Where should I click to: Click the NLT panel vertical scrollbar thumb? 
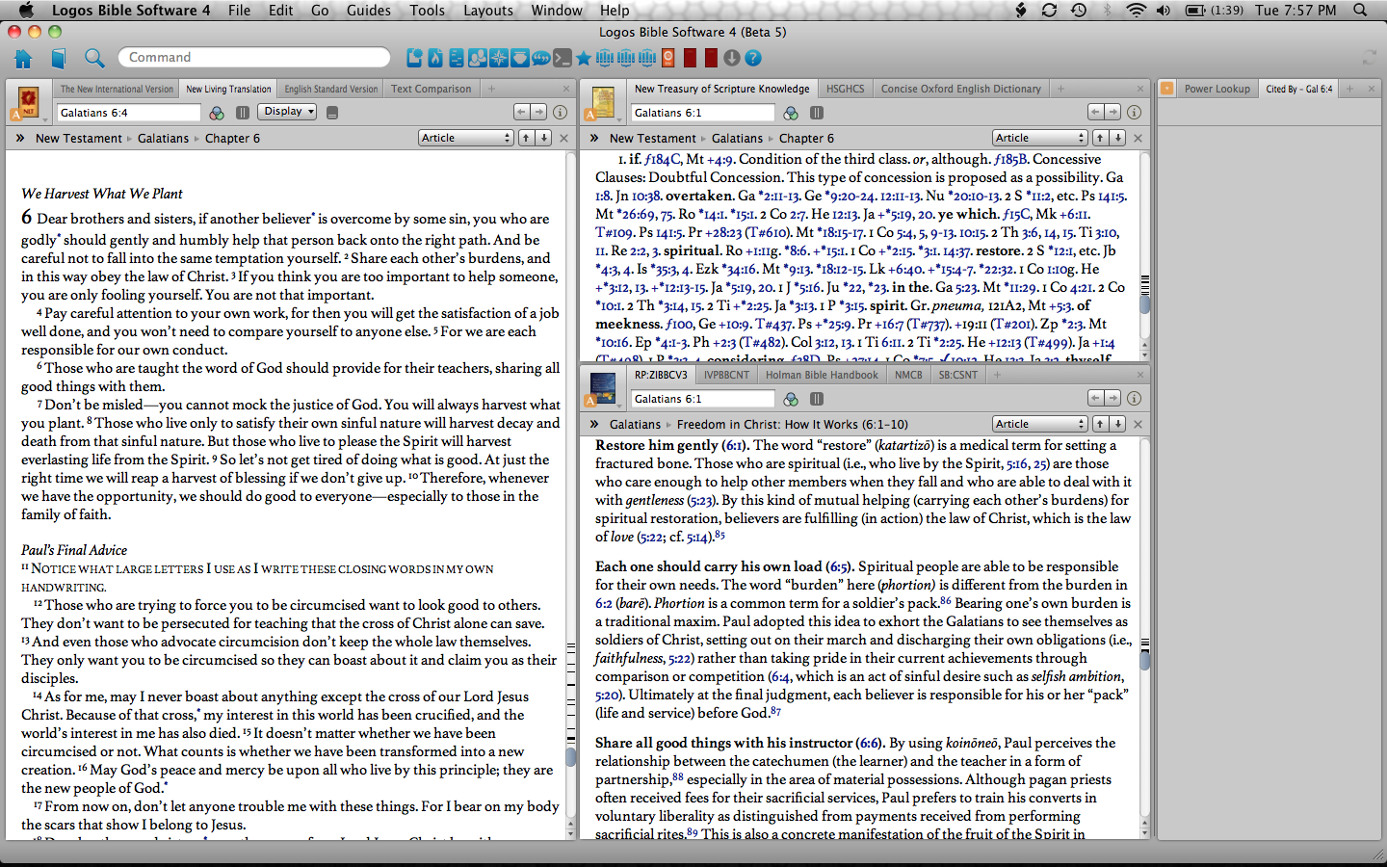coord(570,757)
